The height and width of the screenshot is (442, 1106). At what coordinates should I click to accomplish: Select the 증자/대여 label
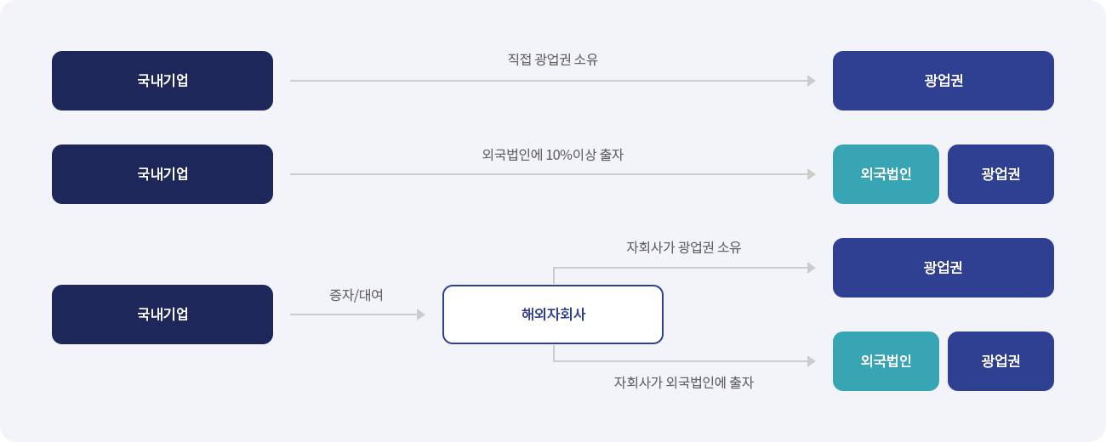356,295
